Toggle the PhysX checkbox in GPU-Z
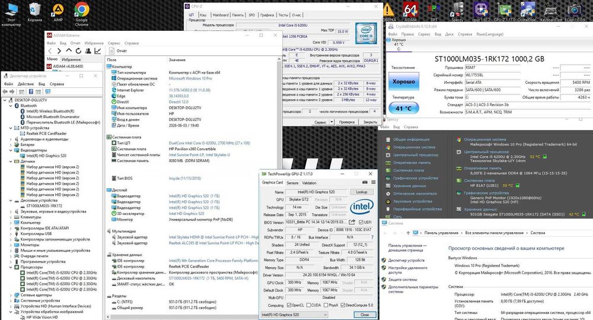Screen dimensions: 593x320 pos(326,305)
